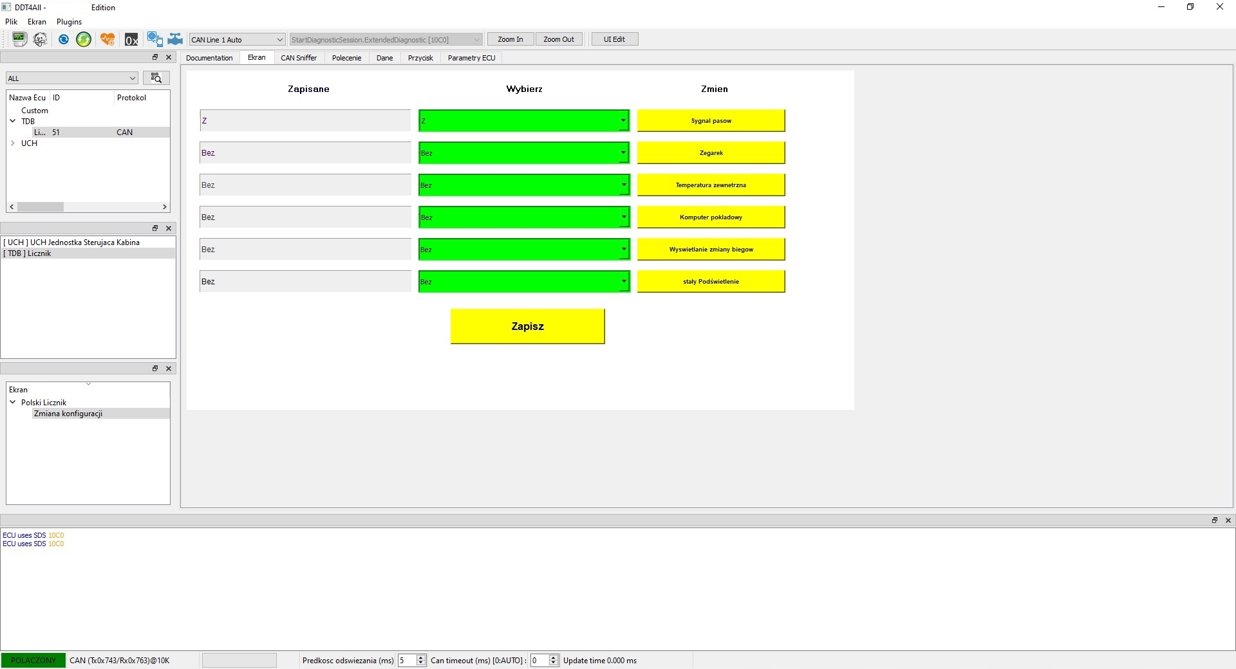This screenshot has width=1236, height=669.
Task: Close the bottom log panel
Action: point(1228,520)
